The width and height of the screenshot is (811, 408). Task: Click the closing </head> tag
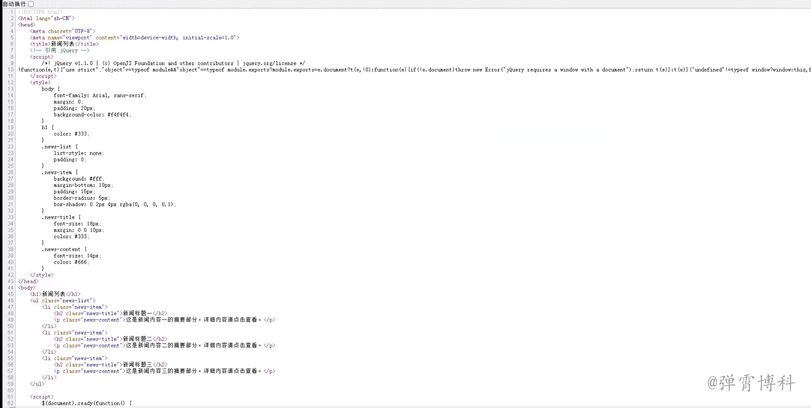[x=28, y=281]
